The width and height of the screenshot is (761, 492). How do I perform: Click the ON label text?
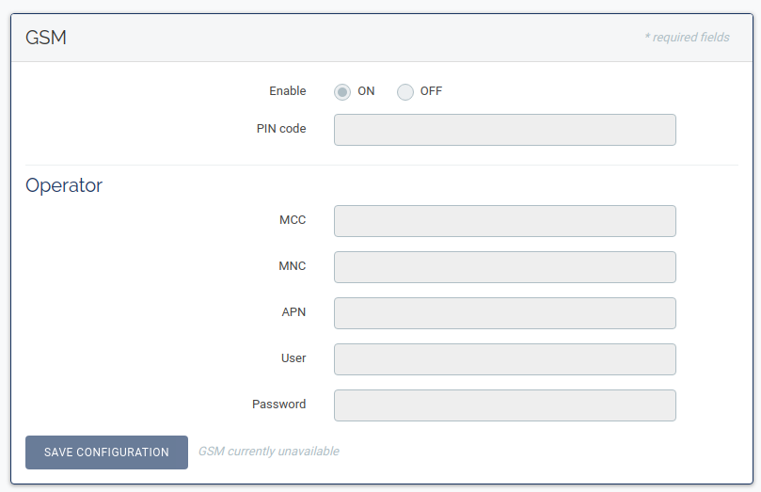366,91
